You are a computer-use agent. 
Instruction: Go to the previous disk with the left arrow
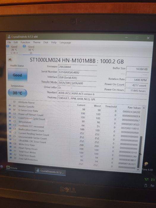point(10,59)
